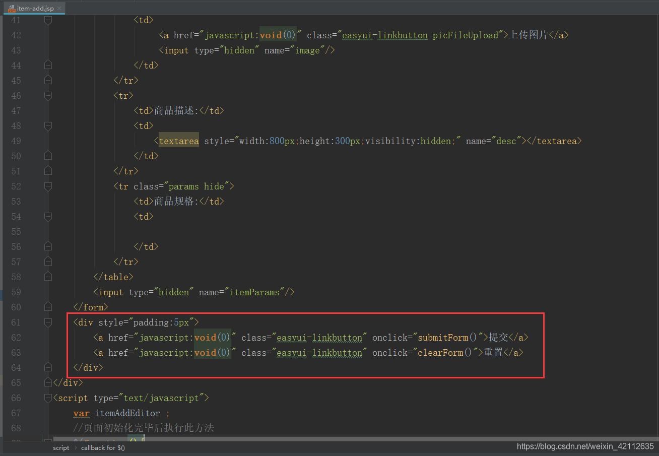The width and height of the screenshot is (659, 456).
Task: Click line number 67 in the gutter
Action: coord(16,413)
